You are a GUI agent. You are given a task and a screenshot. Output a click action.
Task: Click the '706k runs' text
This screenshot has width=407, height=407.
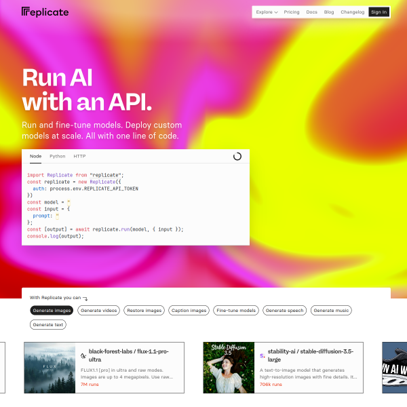tap(271, 385)
